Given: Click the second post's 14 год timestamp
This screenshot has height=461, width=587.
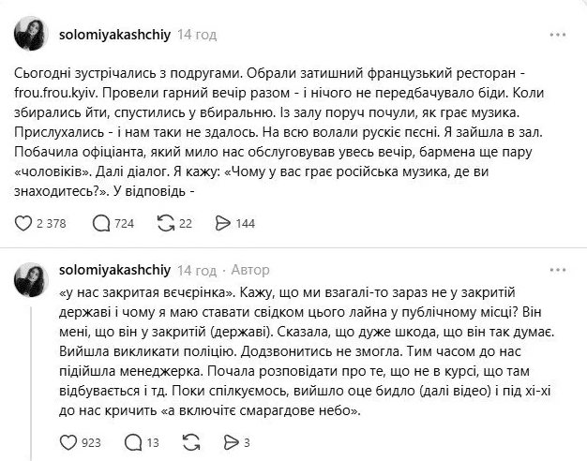Looking at the screenshot, I should coord(198,271).
